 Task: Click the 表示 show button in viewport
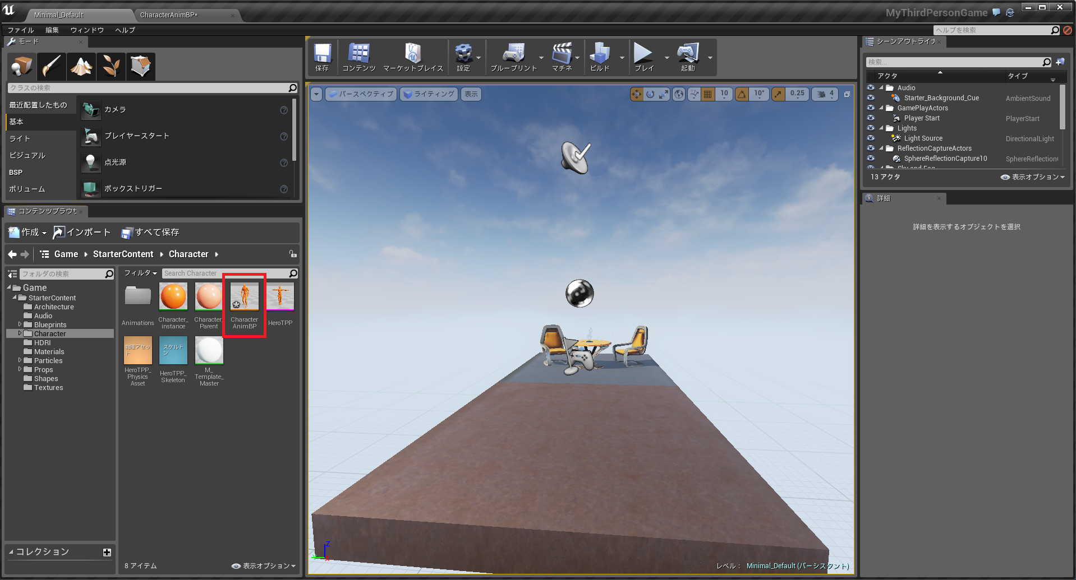pos(471,94)
